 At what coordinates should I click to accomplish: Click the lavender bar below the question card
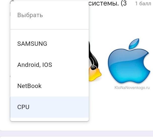pos(77,133)
